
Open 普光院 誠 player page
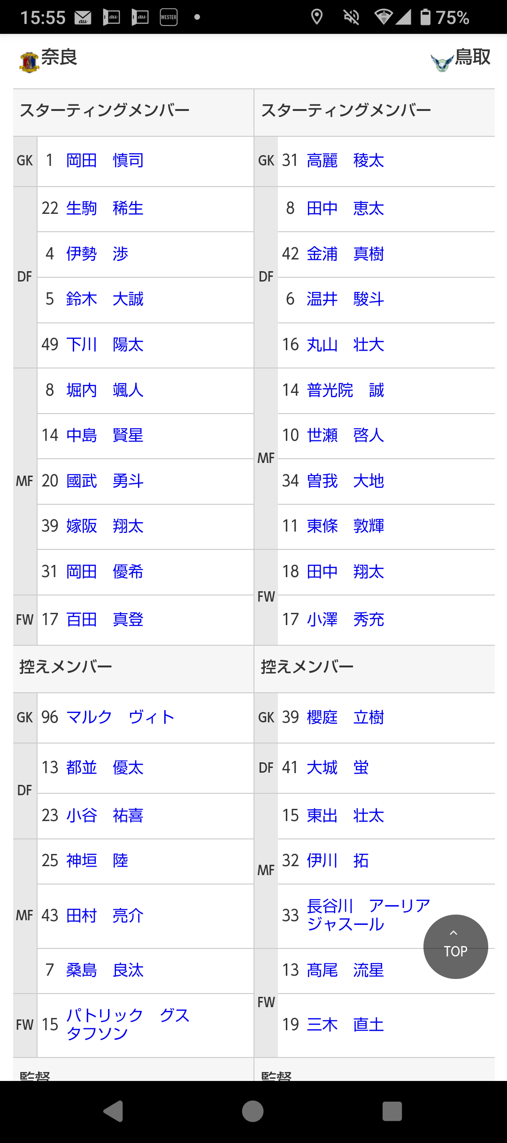tap(345, 390)
